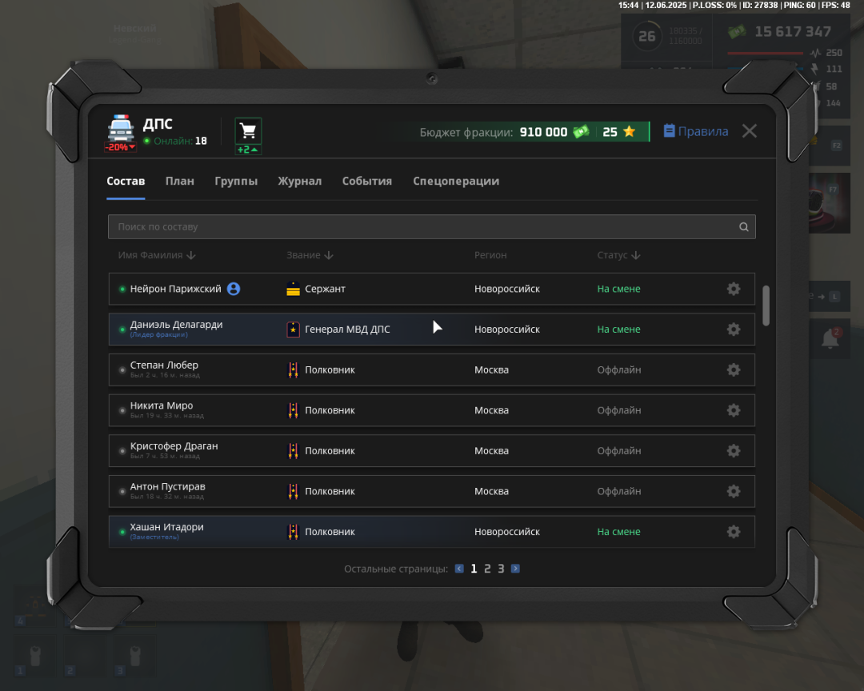The height and width of the screenshot is (691, 864).
Task: Click the previous page arrow
Action: [x=459, y=569]
